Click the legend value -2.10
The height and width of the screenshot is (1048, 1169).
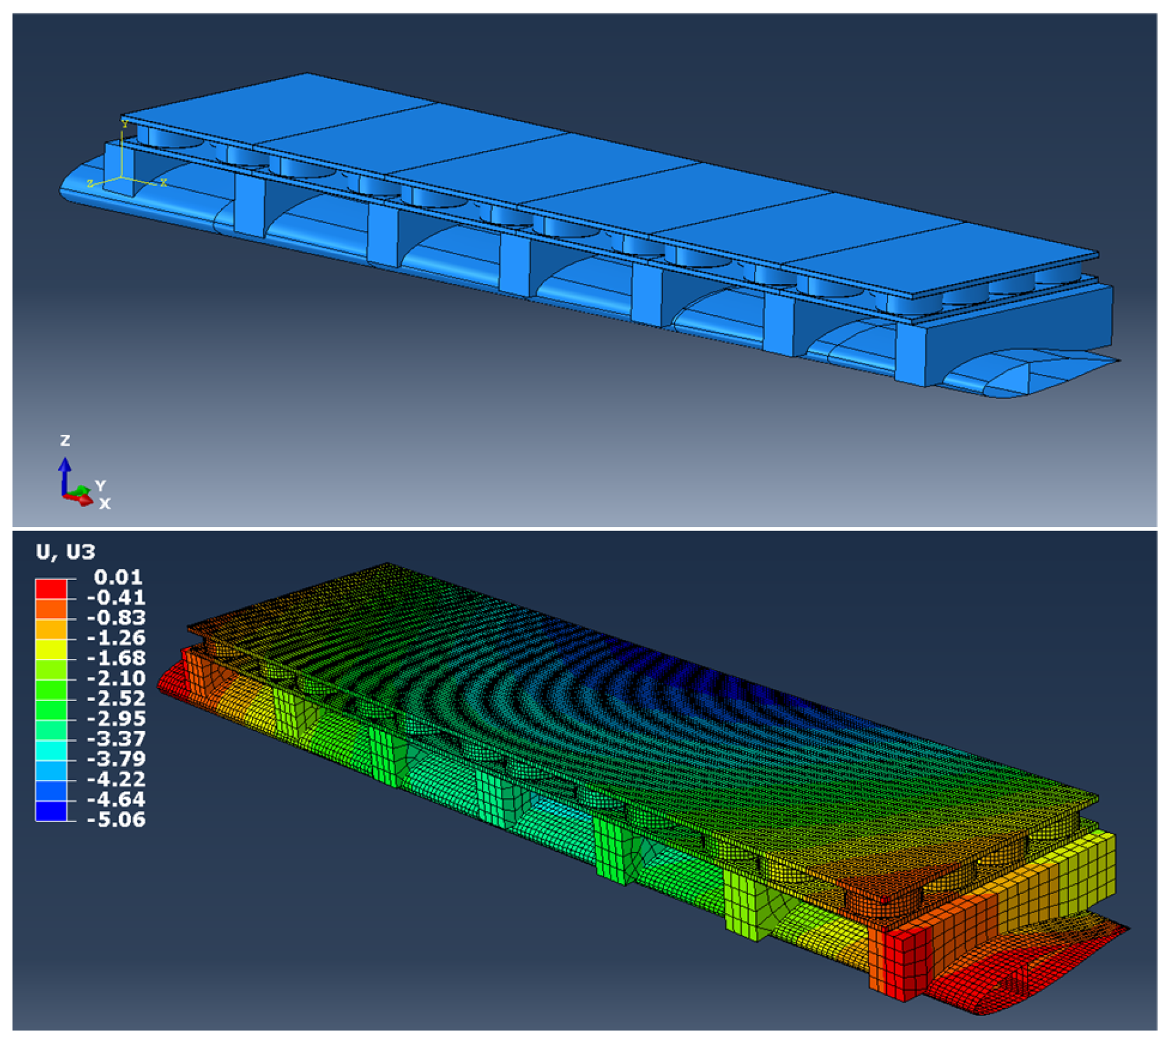[116, 679]
